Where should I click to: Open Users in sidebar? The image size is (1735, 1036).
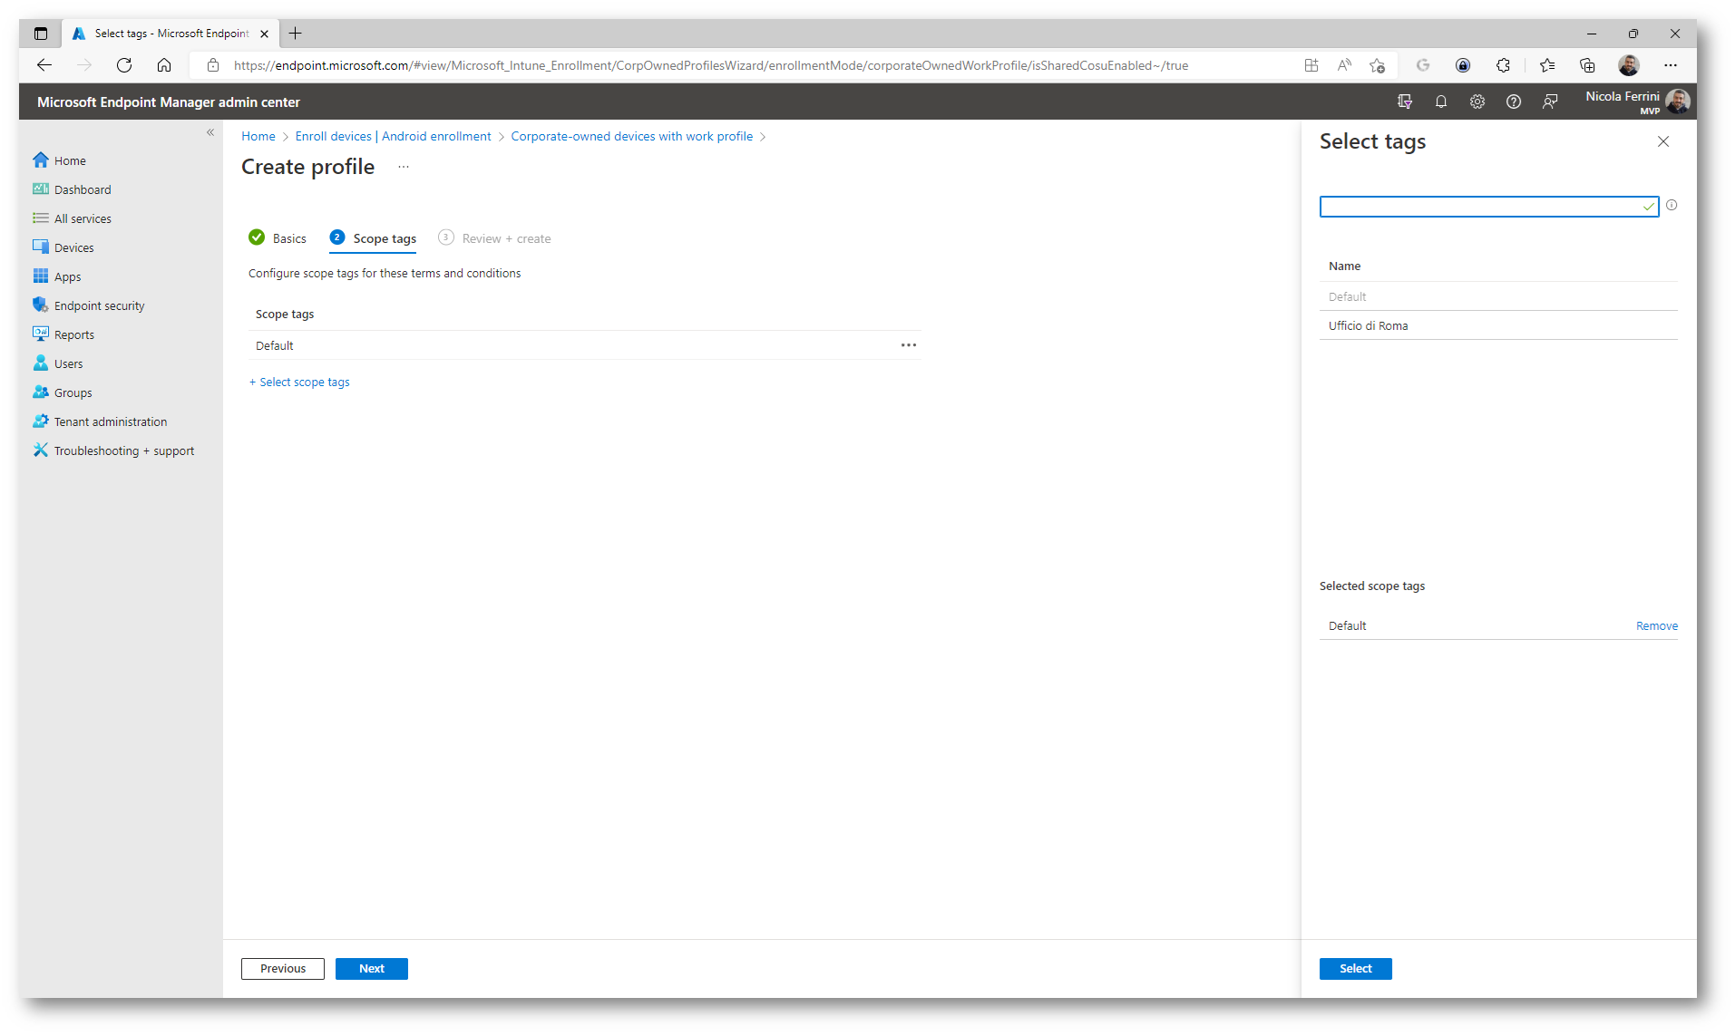(x=58, y=363)
